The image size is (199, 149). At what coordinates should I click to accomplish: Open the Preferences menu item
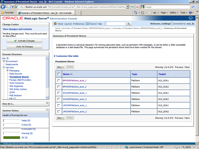tap(79, 24)
